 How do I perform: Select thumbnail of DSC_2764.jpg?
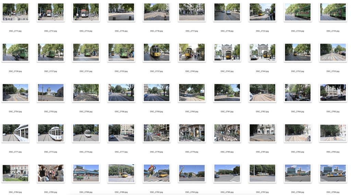pyautogui.click(x=298, y=93)
